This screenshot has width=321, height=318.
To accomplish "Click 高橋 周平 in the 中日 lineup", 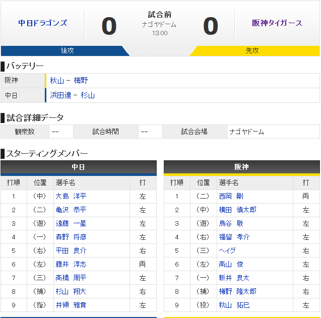I will tap(71, 278).
